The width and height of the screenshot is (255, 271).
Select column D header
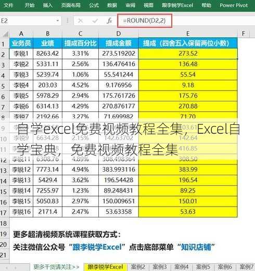119,34
